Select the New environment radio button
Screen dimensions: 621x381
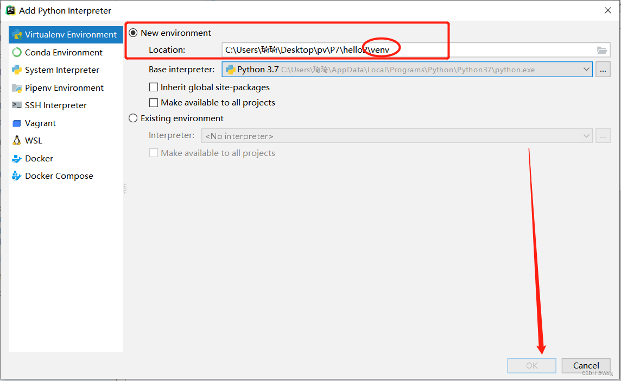(133, 33)
